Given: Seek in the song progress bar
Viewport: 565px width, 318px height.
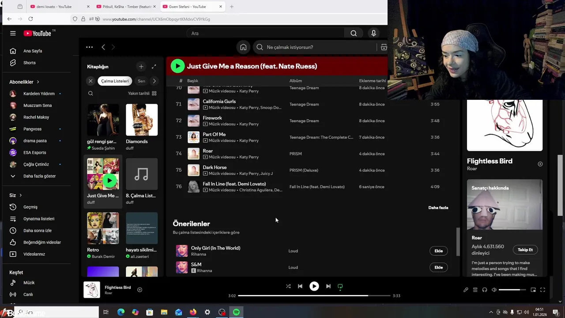Looking at the screenshot, I should point(314,295).
